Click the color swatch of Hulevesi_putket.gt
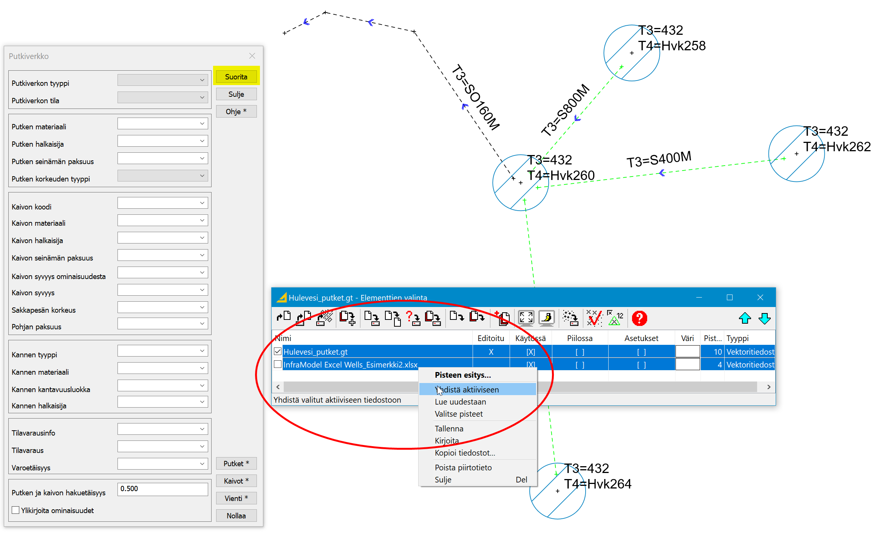Image resolution: width=878 pixels, height=535 pixels. (x=687, y=352)
